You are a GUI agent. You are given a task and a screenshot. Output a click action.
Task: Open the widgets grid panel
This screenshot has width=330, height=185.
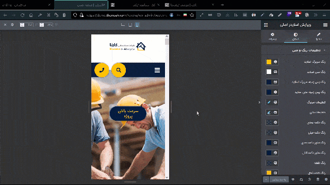point(266,25)
